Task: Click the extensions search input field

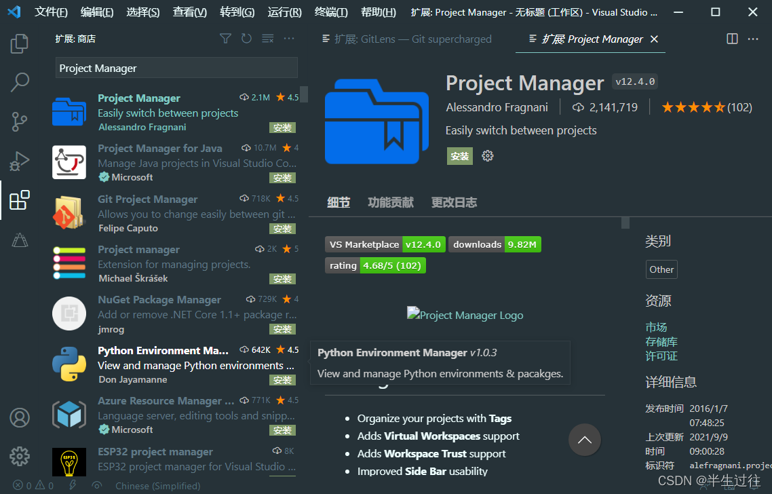Action: pyautogui.click(x=176, y=68)
